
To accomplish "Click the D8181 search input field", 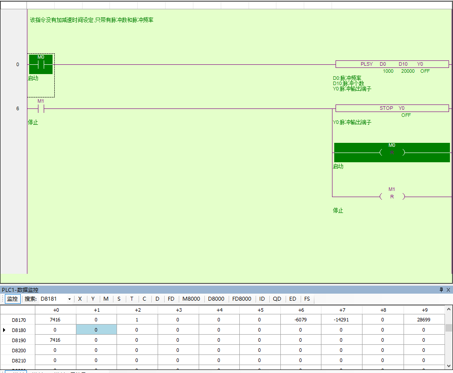I will 52,299.
